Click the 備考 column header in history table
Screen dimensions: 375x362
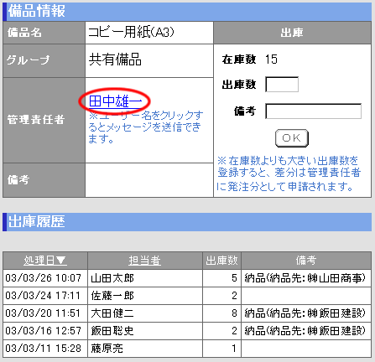coord(306,261)
